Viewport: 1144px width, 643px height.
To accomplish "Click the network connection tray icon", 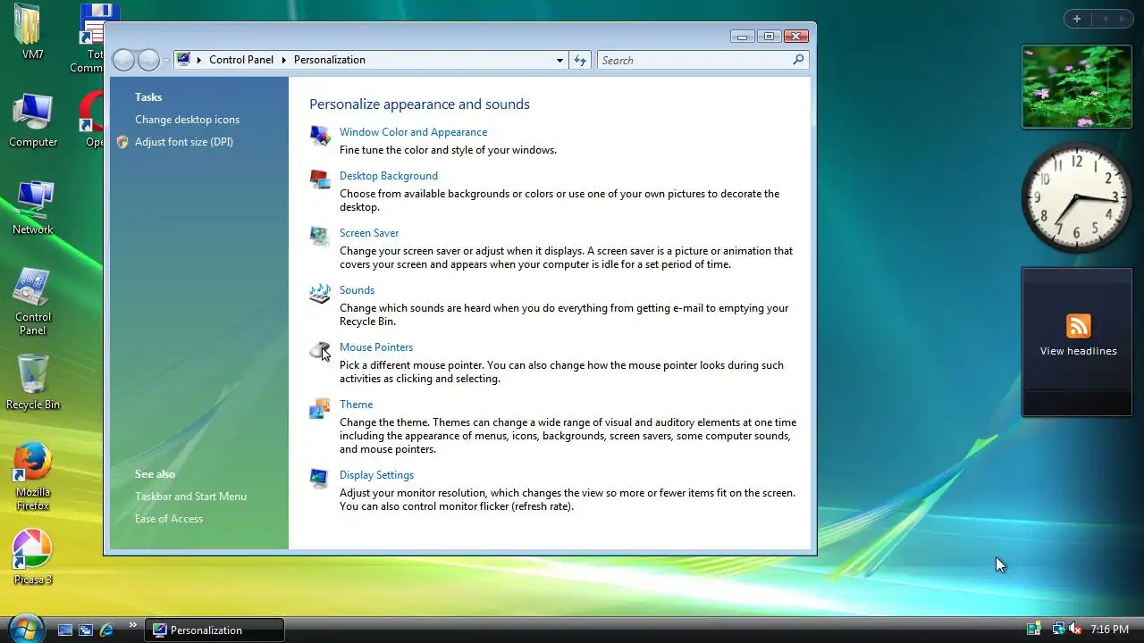I will (1058, 630).
